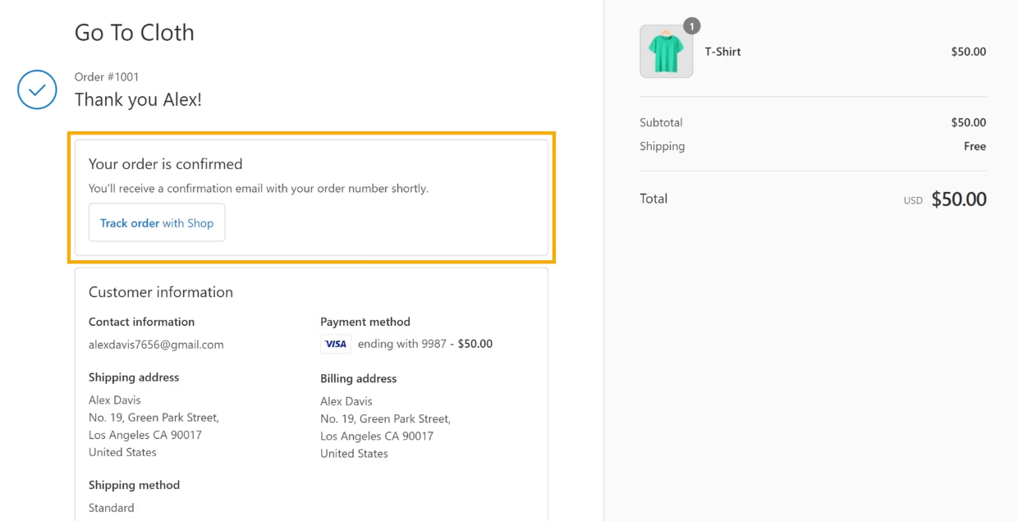
Task: Click the Standard shipping method text
Action: 112,508
